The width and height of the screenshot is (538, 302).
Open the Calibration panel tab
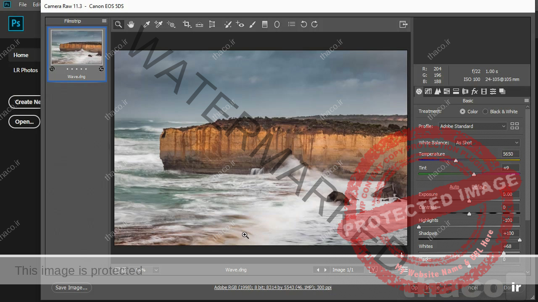click(x=484, y=91)
